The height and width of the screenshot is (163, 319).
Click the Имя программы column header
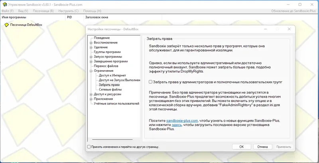[x=33, y=17]
